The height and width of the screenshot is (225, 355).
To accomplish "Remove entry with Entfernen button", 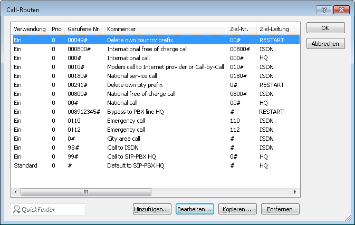I will click(280, 209).
